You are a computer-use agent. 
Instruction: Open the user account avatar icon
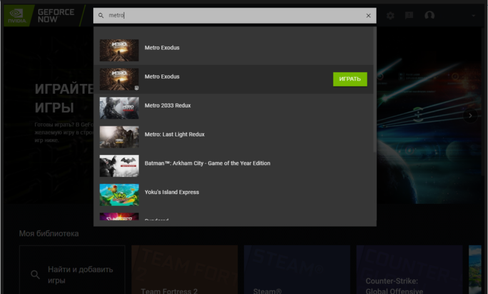[x=429, y=15]
